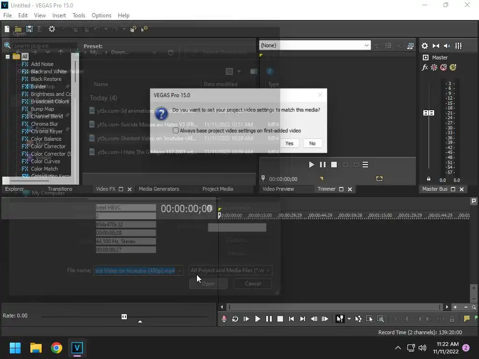Screen dimensions: 479x359
Task: Arm record with the microphone icon
Action: pos(224,319)
